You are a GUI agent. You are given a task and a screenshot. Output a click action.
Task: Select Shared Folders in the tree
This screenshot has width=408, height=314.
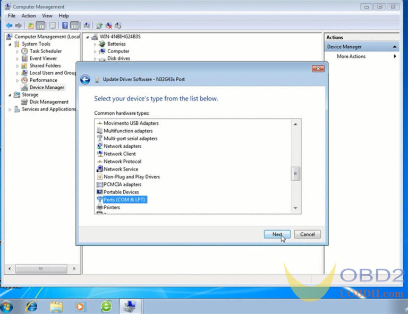45,65
